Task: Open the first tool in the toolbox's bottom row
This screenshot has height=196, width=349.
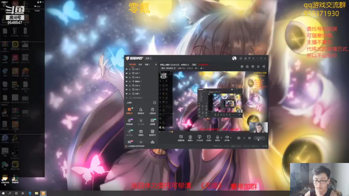Action: point(129,142)
